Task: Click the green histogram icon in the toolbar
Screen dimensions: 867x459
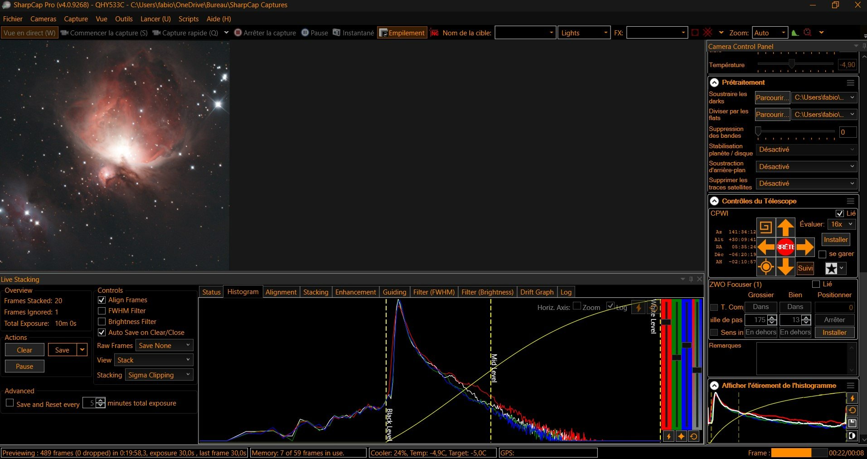Action: coord(795,33)
